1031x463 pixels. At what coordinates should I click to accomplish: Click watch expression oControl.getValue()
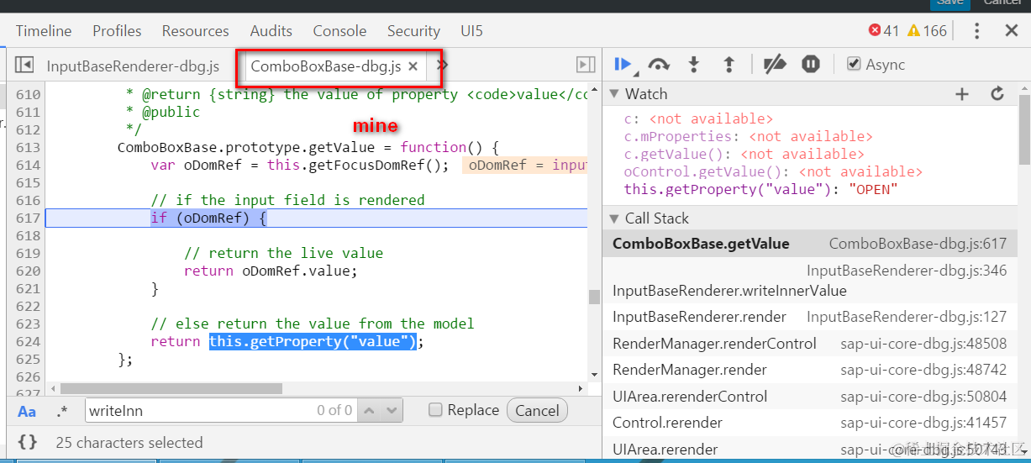[x=773, y=171]
